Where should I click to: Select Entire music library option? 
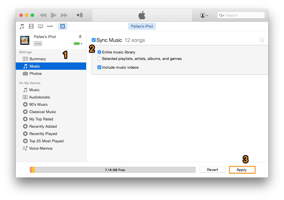99,52
